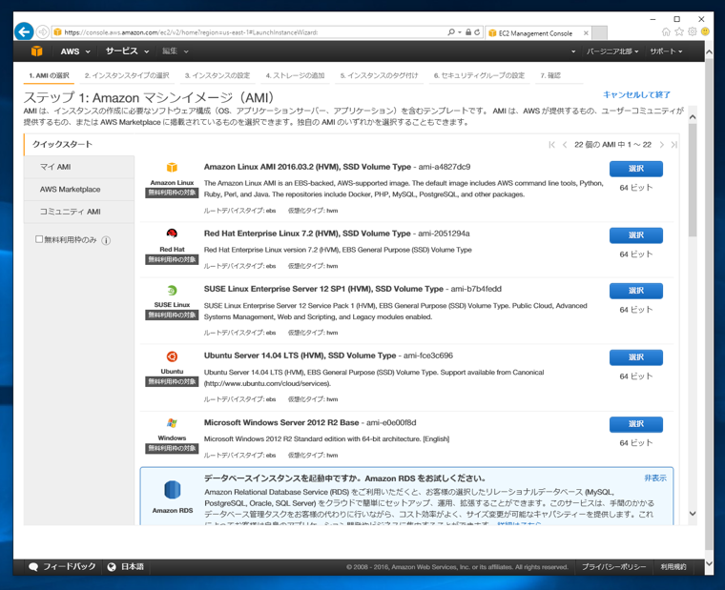This screenshot has height=590, width=725.
Task: Click the page scroll-down arrow at window edge
Action: click(710, 563)
